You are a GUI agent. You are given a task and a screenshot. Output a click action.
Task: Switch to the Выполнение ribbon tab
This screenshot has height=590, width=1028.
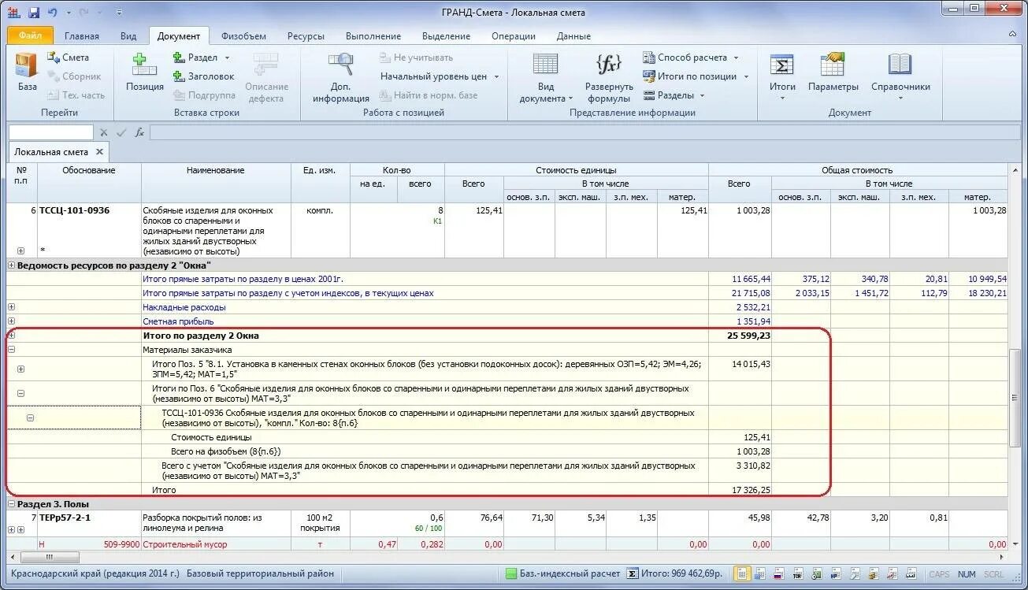[373, 36]
